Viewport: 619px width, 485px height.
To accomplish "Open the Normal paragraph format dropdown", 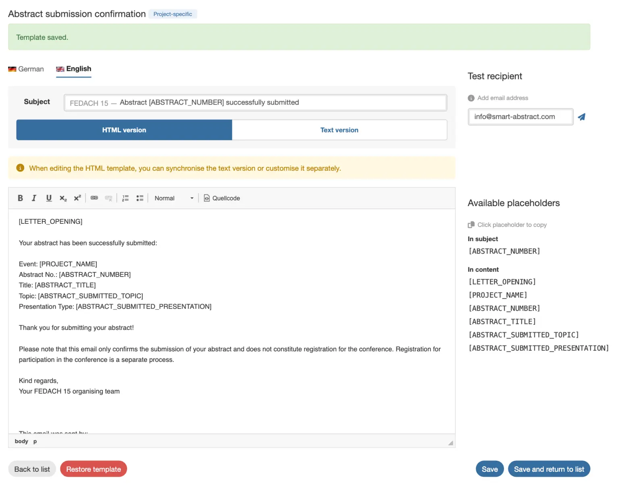I will coord(174,198).
